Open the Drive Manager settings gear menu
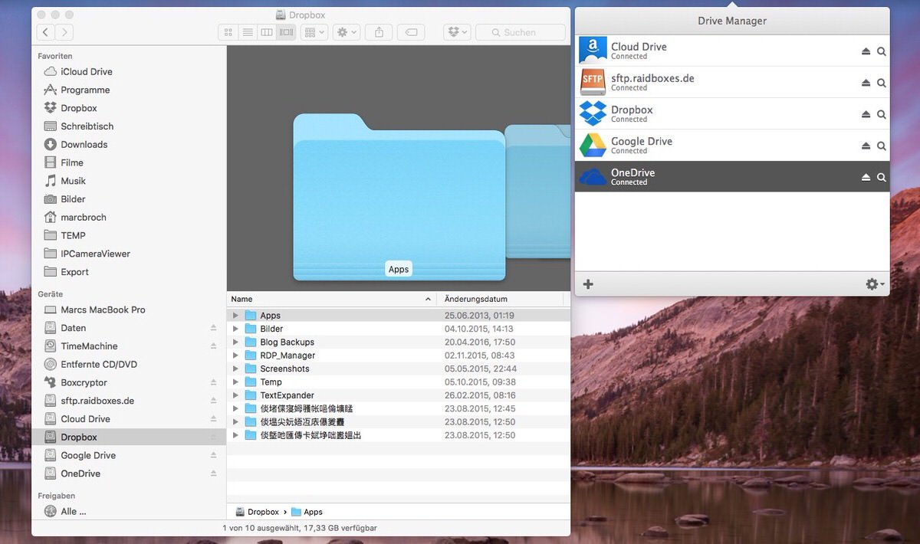 point(875,284)
